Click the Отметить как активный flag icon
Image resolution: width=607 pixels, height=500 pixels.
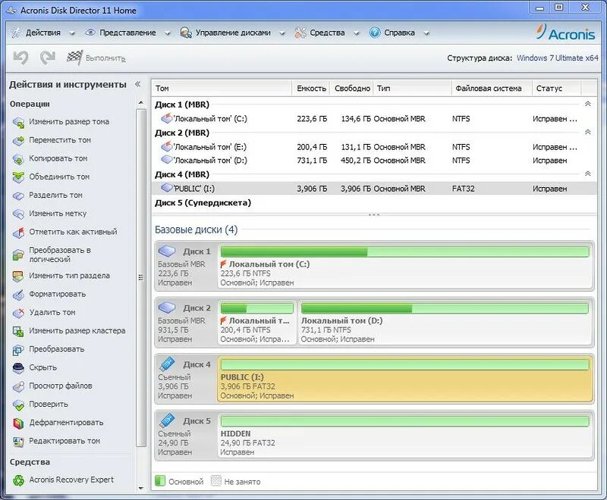coord(18,233)
